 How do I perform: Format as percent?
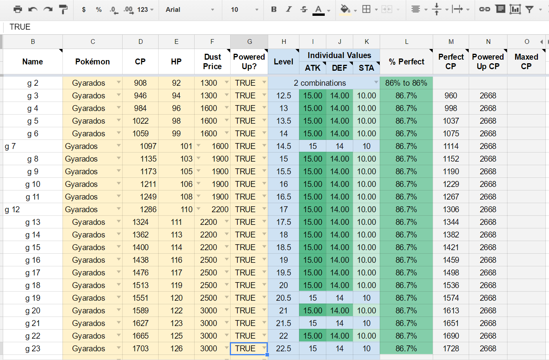99,9
